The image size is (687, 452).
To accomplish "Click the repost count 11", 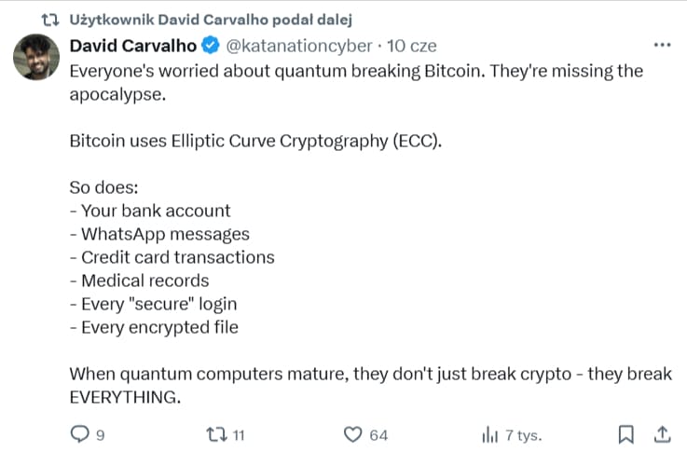I will (239, 435).
